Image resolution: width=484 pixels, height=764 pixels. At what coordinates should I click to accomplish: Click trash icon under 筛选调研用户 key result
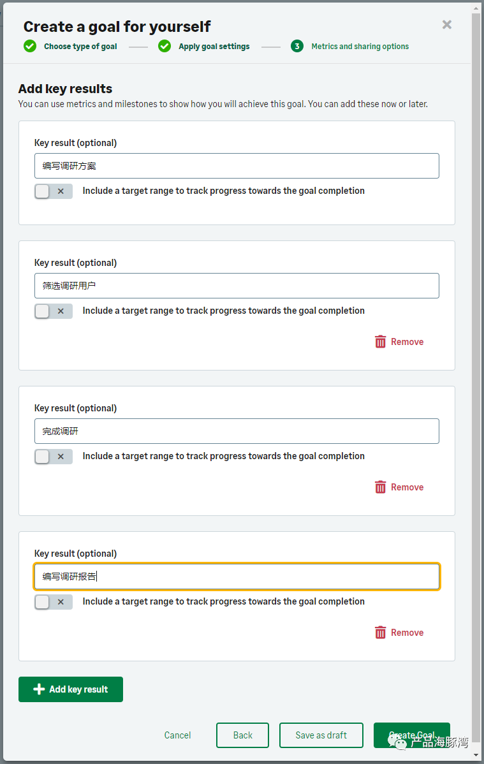pos(380,342)
